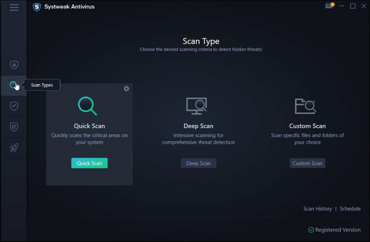Image resolution: width=370 pixels, height=242 pixels.
Task: Open the shield lock Status sidebar icon
Action: pos(14,65)
